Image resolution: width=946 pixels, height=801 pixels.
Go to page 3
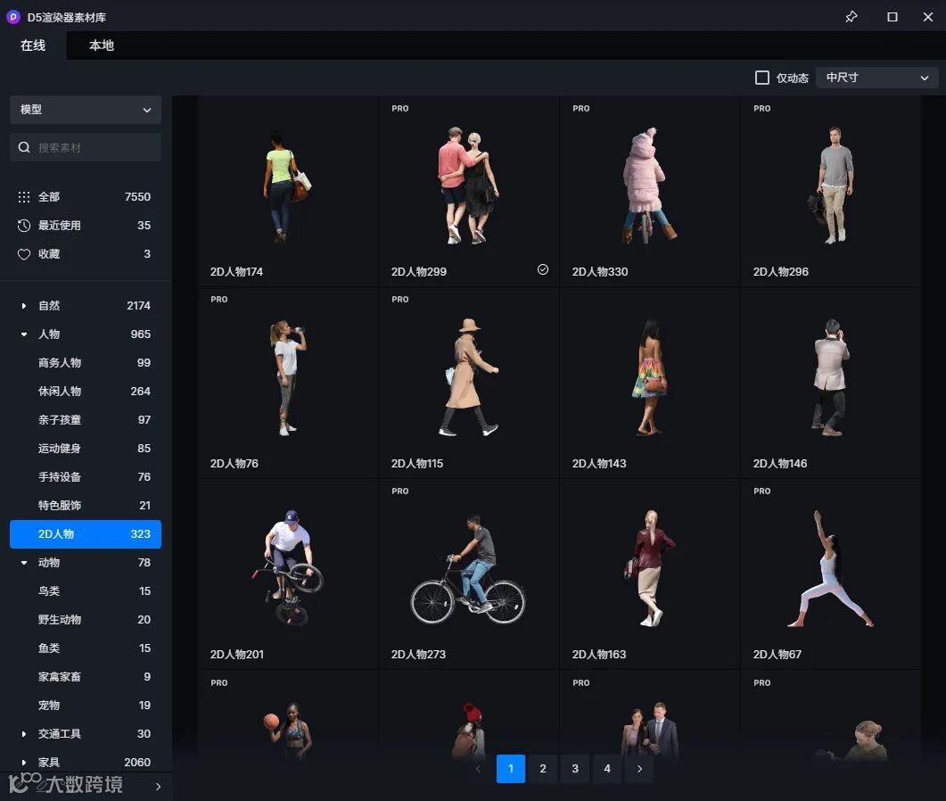click(x=575, y=769)
